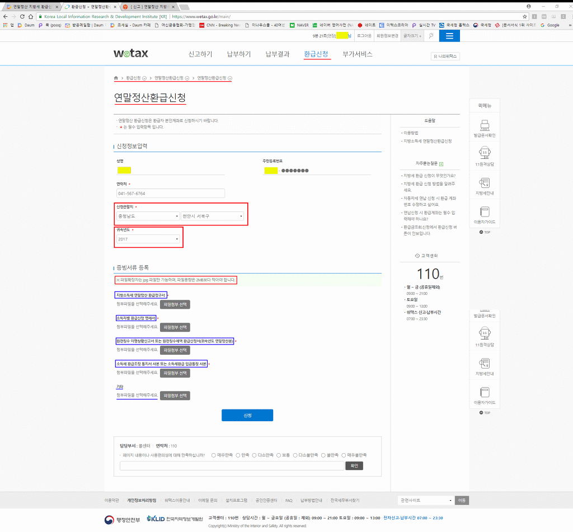Open the 이용방법 help link
The image size is (573, 532).
coord(411,133)
